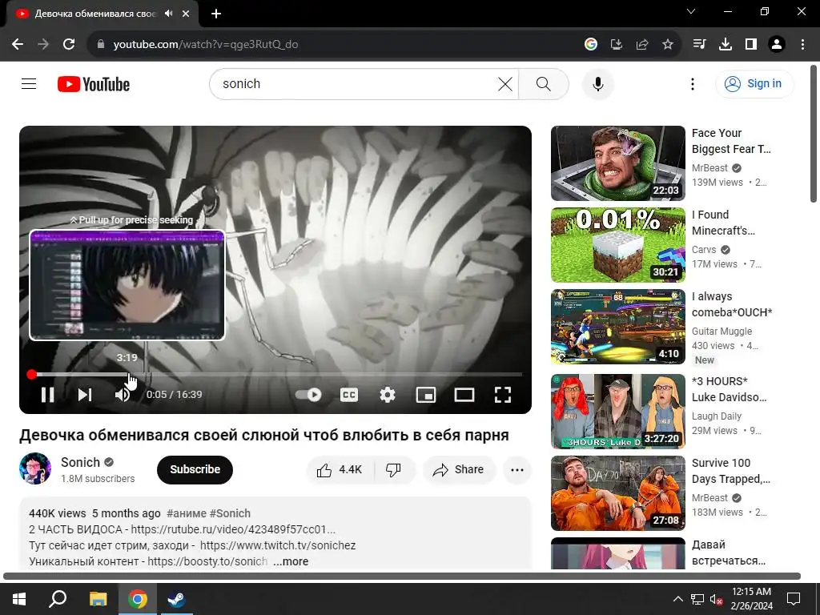
Task: Mute the tab via speaker icon
Action: click(168, 14)
